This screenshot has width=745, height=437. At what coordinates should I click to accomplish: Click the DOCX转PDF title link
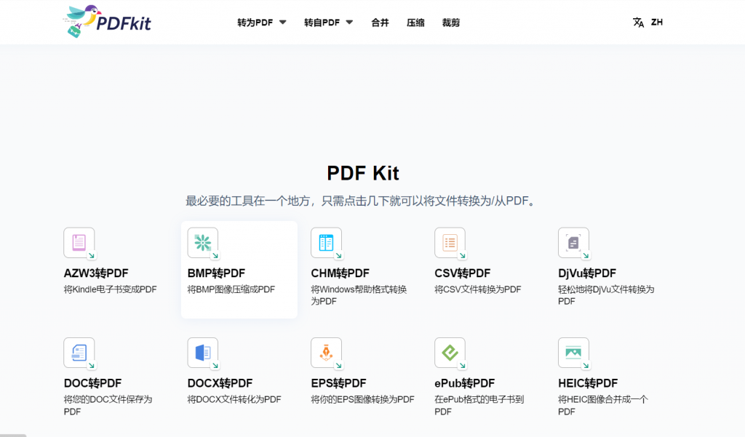[220, 383]
